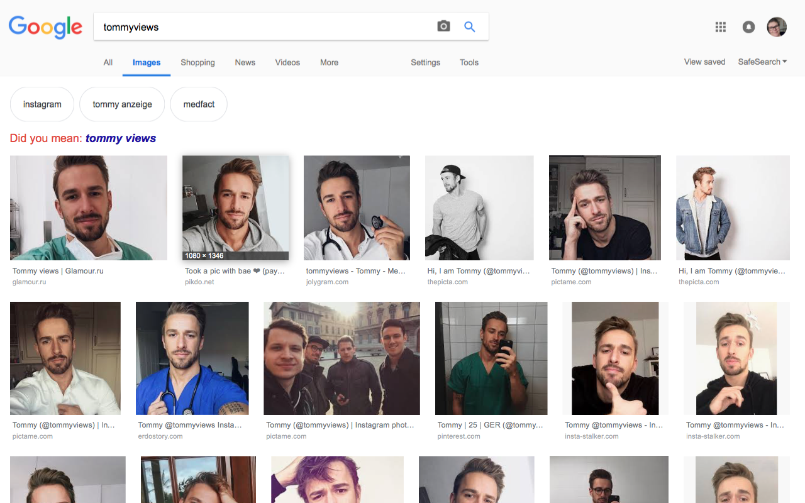Image resolution: width=805 pixels, height=503 pixels.
Task: Filter by the tommy anzeige chip
Action: (122, 104)
